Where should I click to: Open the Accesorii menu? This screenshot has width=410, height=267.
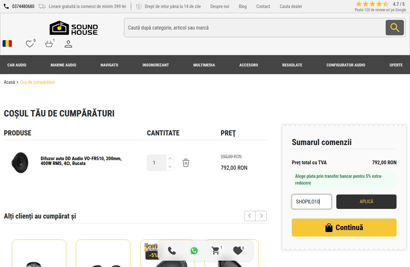coord(249,65)
